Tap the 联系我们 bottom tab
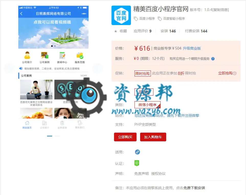Viewport: 246px width, 195px height. point(80,125)
